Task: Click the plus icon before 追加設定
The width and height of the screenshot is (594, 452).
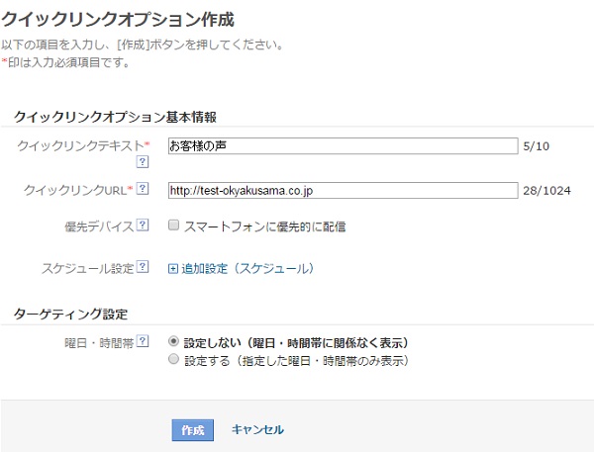Action: (172, 269)
